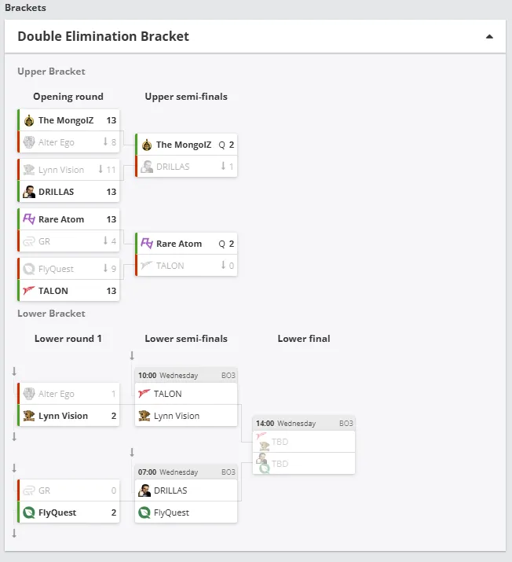Click the first TBD slot in lower final
512x562 pixels.
304,442
